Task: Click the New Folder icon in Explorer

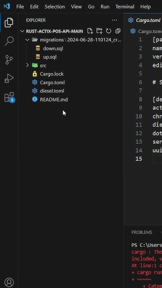Action: click(x=99, y=31)
